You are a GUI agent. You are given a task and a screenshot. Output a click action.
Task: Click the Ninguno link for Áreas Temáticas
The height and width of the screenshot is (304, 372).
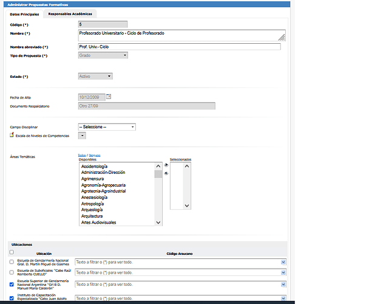point(95,155)
